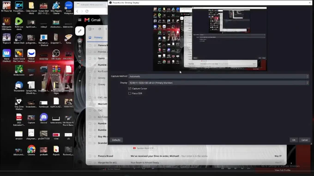Open the Capture image file on desktop
This screenshot has width=314, height=176.
[31, 118]
